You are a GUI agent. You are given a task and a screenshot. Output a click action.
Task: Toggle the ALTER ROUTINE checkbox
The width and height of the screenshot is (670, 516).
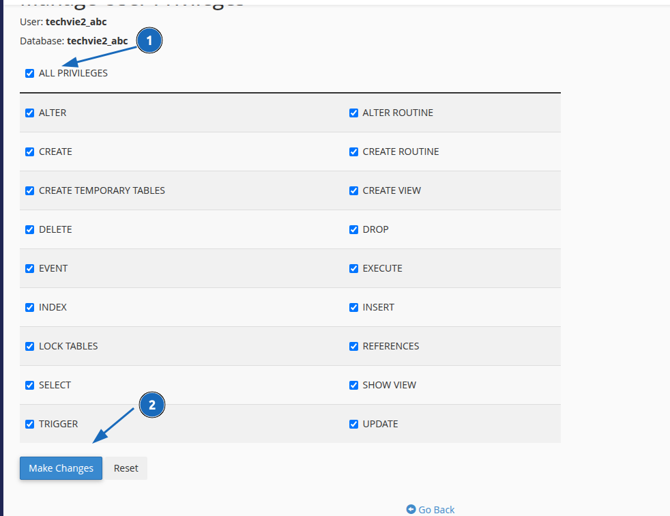point(353,113)
